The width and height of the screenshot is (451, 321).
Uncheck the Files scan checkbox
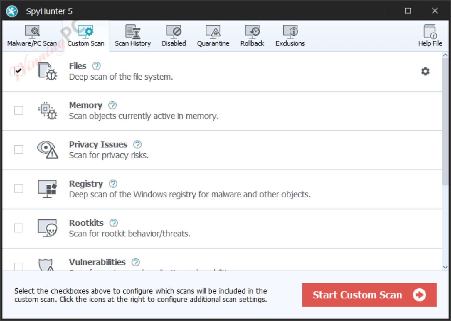[19, 71]
